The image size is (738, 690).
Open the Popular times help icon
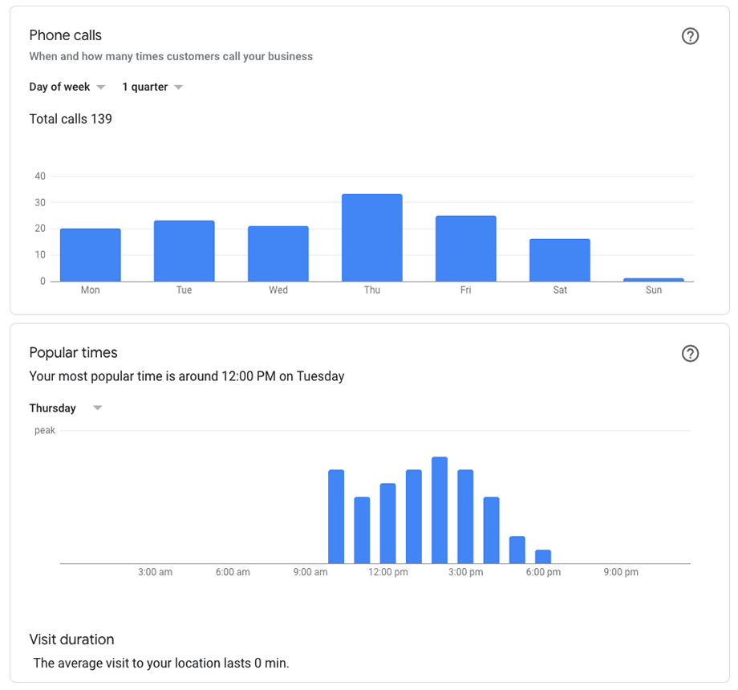[x=690, y=354]
